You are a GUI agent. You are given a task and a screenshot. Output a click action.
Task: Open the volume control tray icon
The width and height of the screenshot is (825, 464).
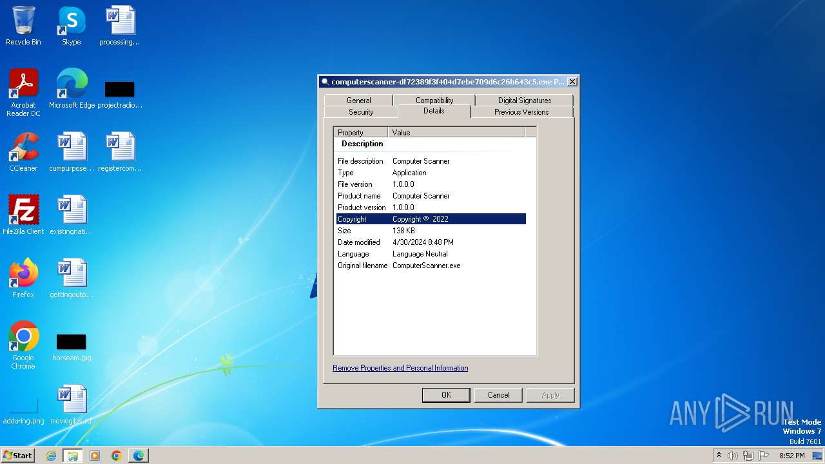point(733,456)
